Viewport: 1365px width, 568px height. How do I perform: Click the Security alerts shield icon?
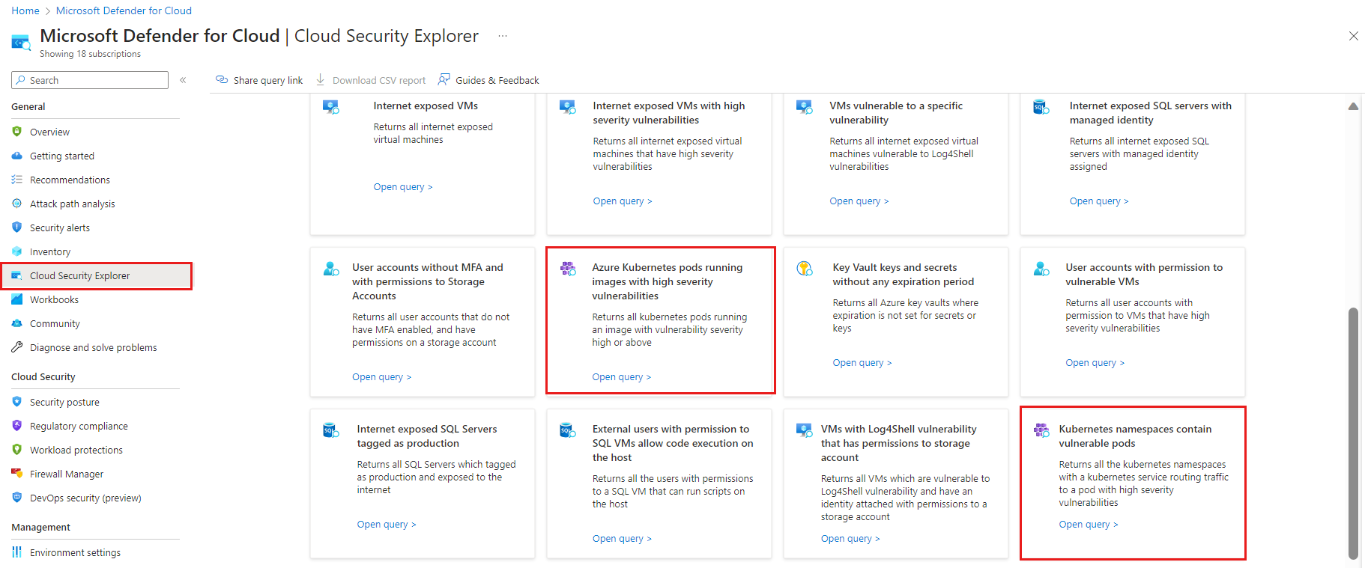(x=17, y=227)
